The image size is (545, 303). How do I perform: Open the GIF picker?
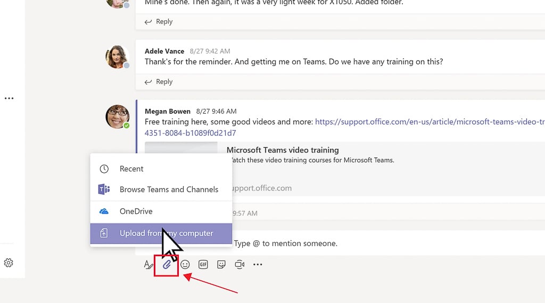coord(203,265)
